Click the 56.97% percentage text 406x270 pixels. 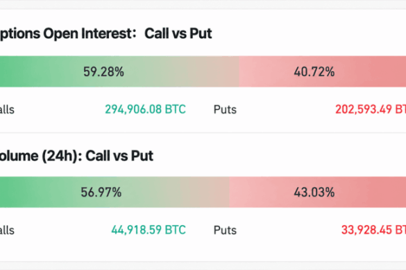101,192
